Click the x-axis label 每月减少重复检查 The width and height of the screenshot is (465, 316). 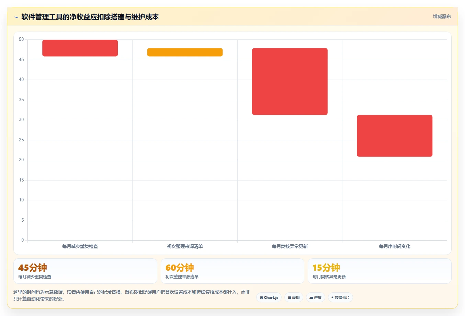80,246
